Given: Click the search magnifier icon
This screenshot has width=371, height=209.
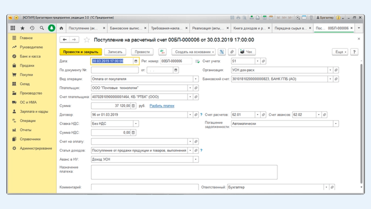Looking at the screenshot, I should point(42,28).
